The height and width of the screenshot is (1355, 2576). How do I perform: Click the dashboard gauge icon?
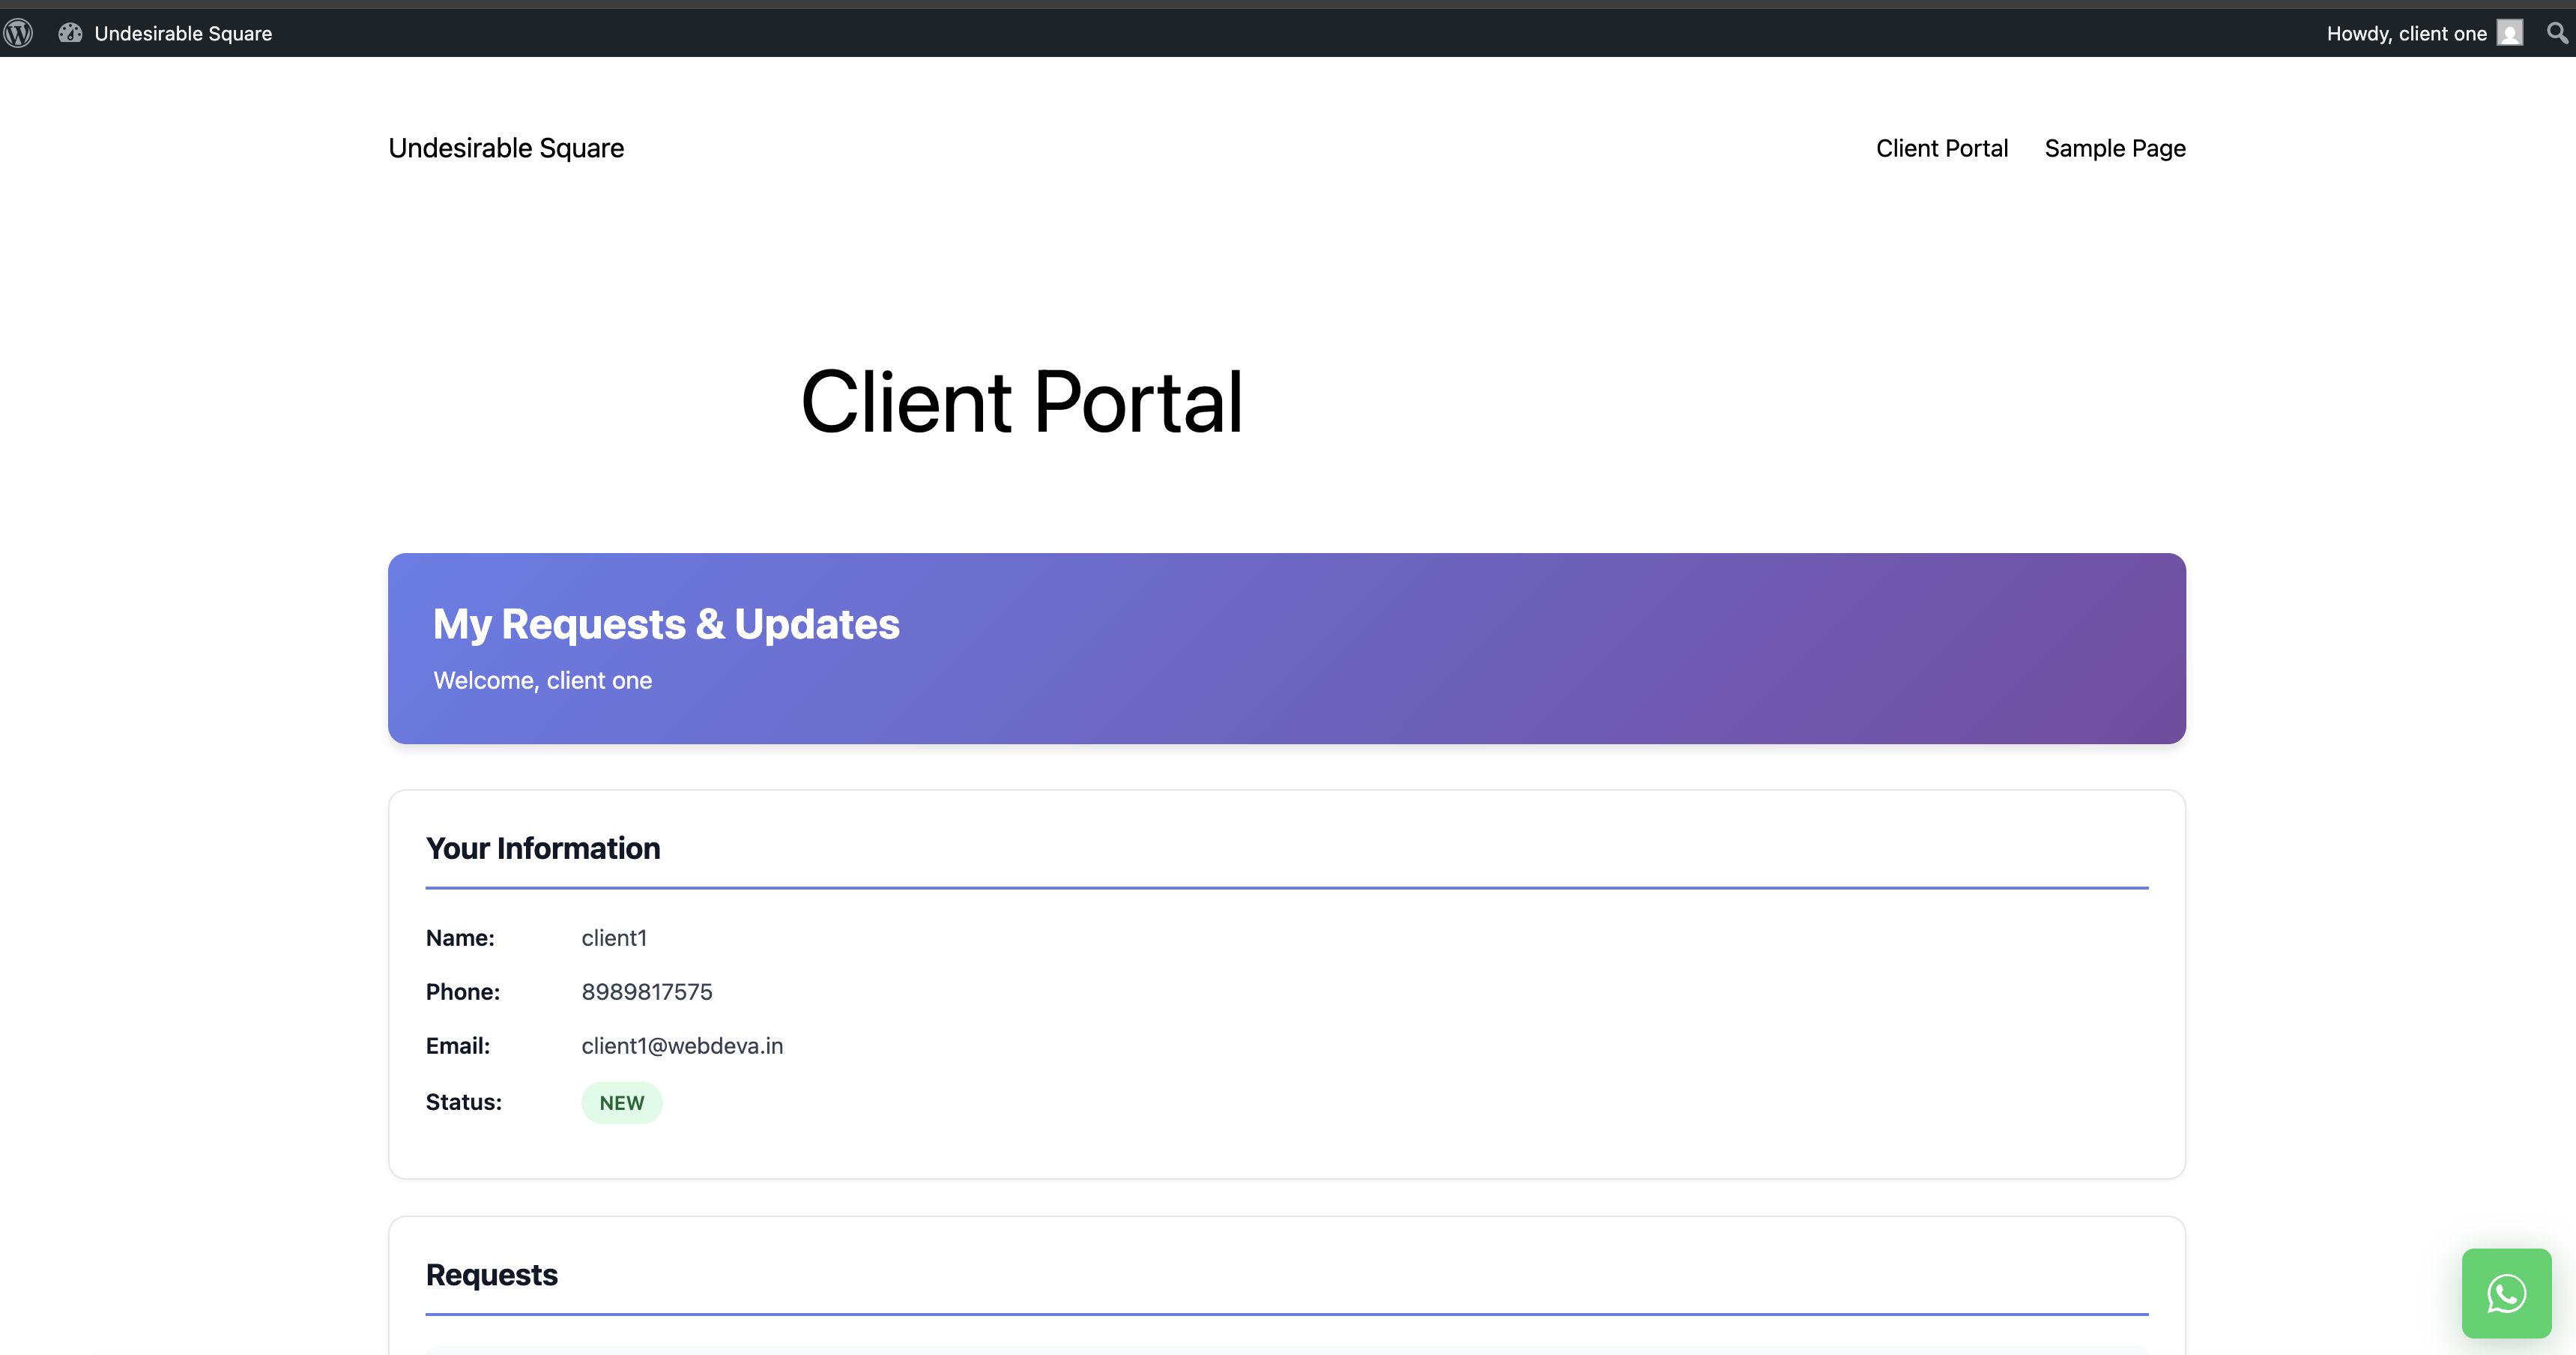(70, 33)
